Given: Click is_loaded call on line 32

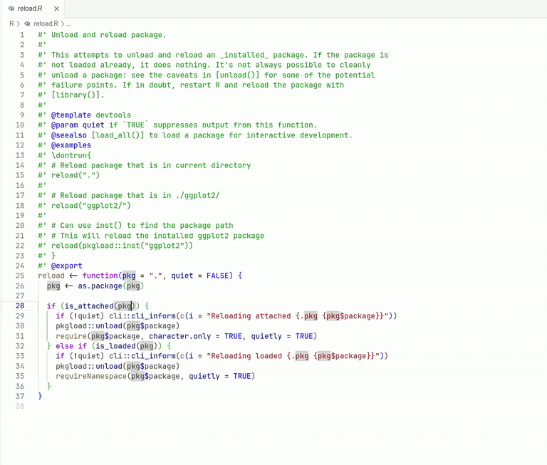Looking at the screenshot, I should (115, 346).
